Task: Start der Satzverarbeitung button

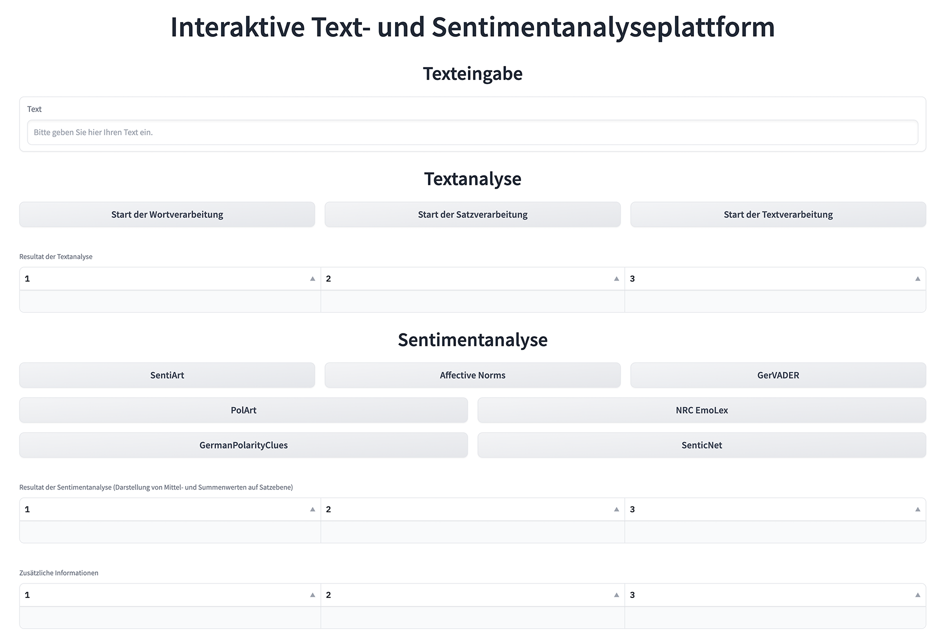Action: click(x=472, y=214)
